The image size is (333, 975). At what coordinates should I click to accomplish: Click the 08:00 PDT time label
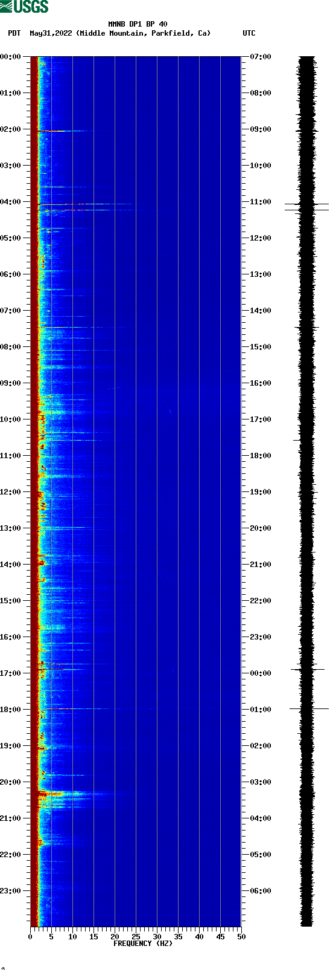pos(10,347)
